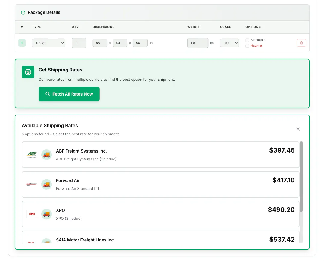Enable the Stackable checkbox

click(247, 40)
